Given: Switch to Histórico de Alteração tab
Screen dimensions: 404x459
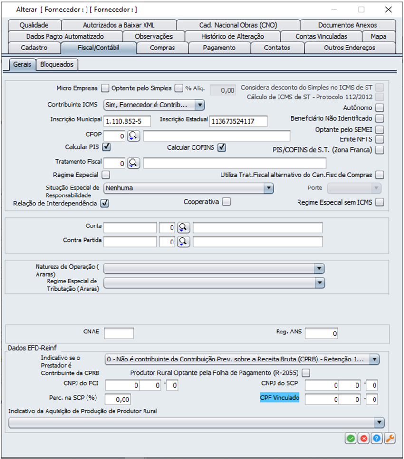Looking at the screenshot, I should pos(233,36).
